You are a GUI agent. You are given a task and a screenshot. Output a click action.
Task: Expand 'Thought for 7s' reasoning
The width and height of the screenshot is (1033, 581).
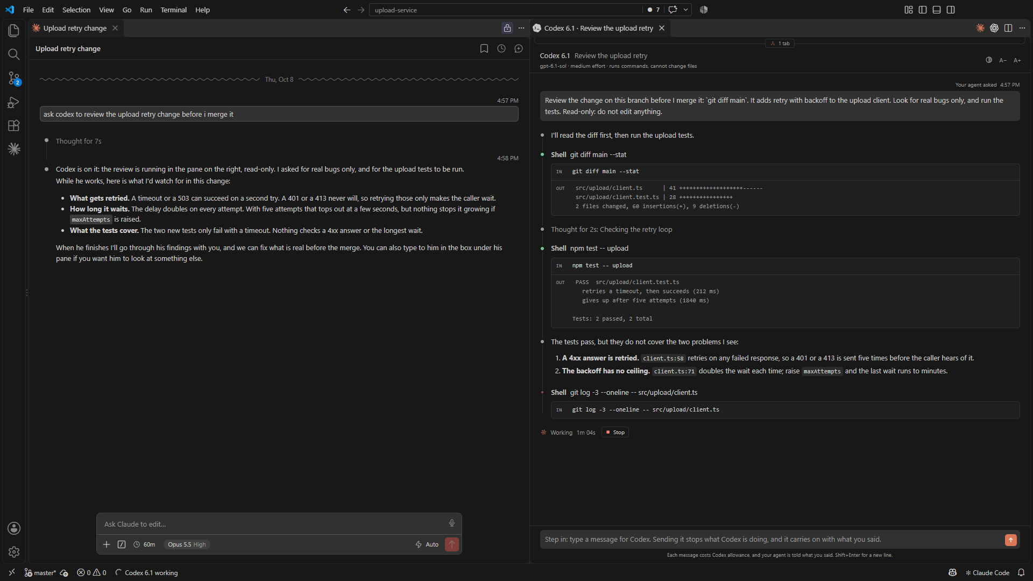79,141
